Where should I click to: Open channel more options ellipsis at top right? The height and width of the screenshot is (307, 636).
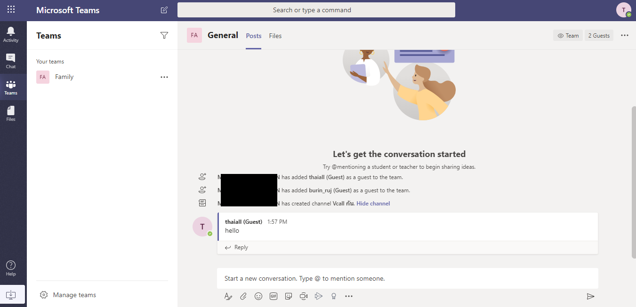(625, 35)
